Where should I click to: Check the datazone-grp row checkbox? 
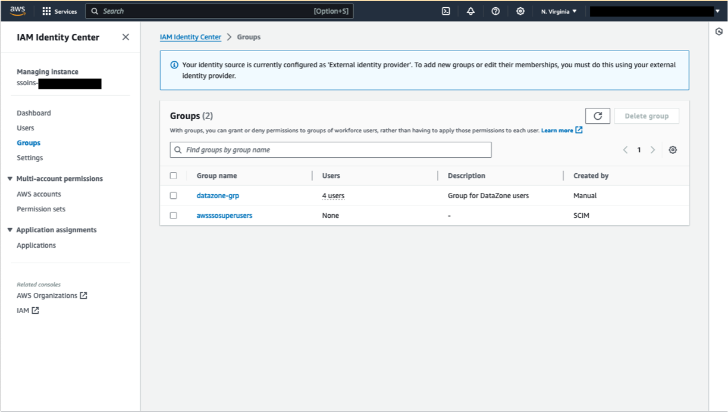[174, 195]
